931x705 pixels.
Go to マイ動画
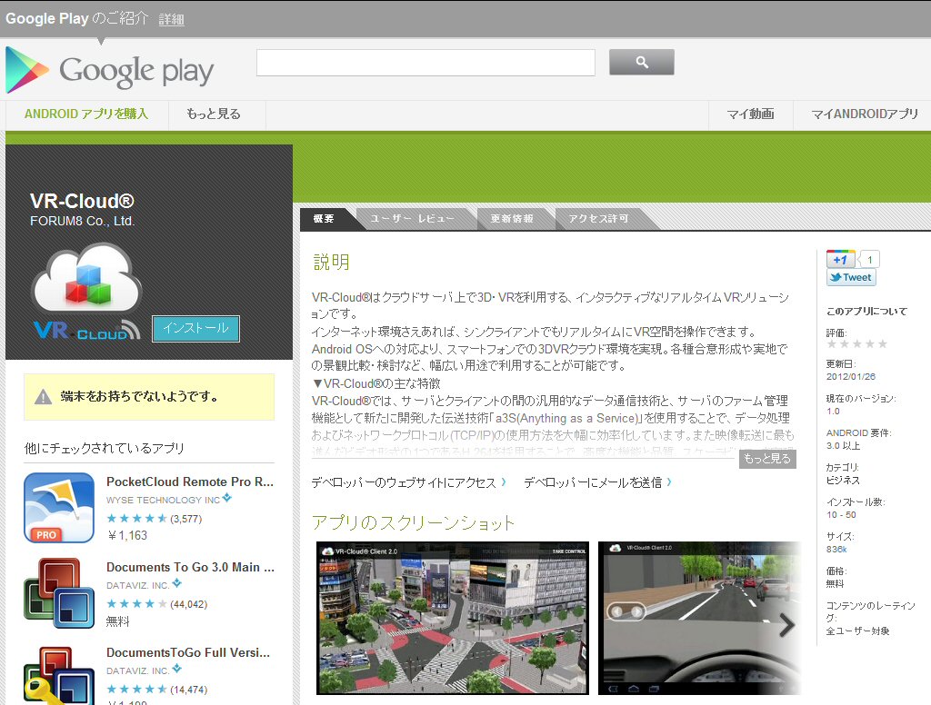tap(750, 114)
